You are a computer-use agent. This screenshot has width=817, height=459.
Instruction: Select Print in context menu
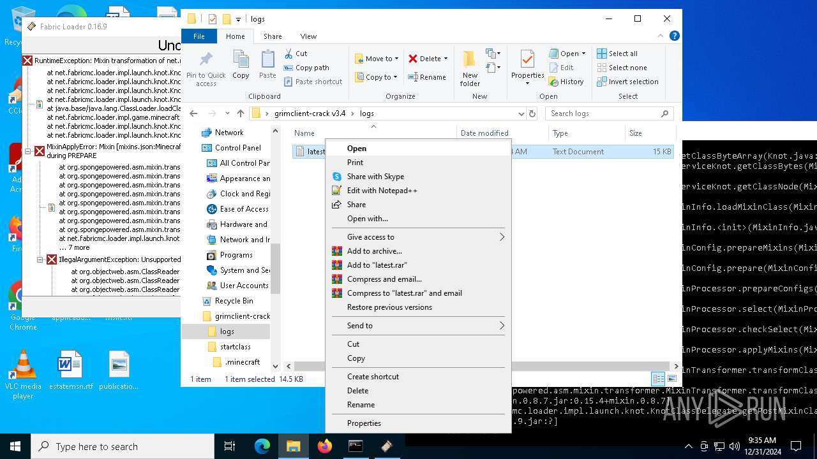tap(418, 163)
